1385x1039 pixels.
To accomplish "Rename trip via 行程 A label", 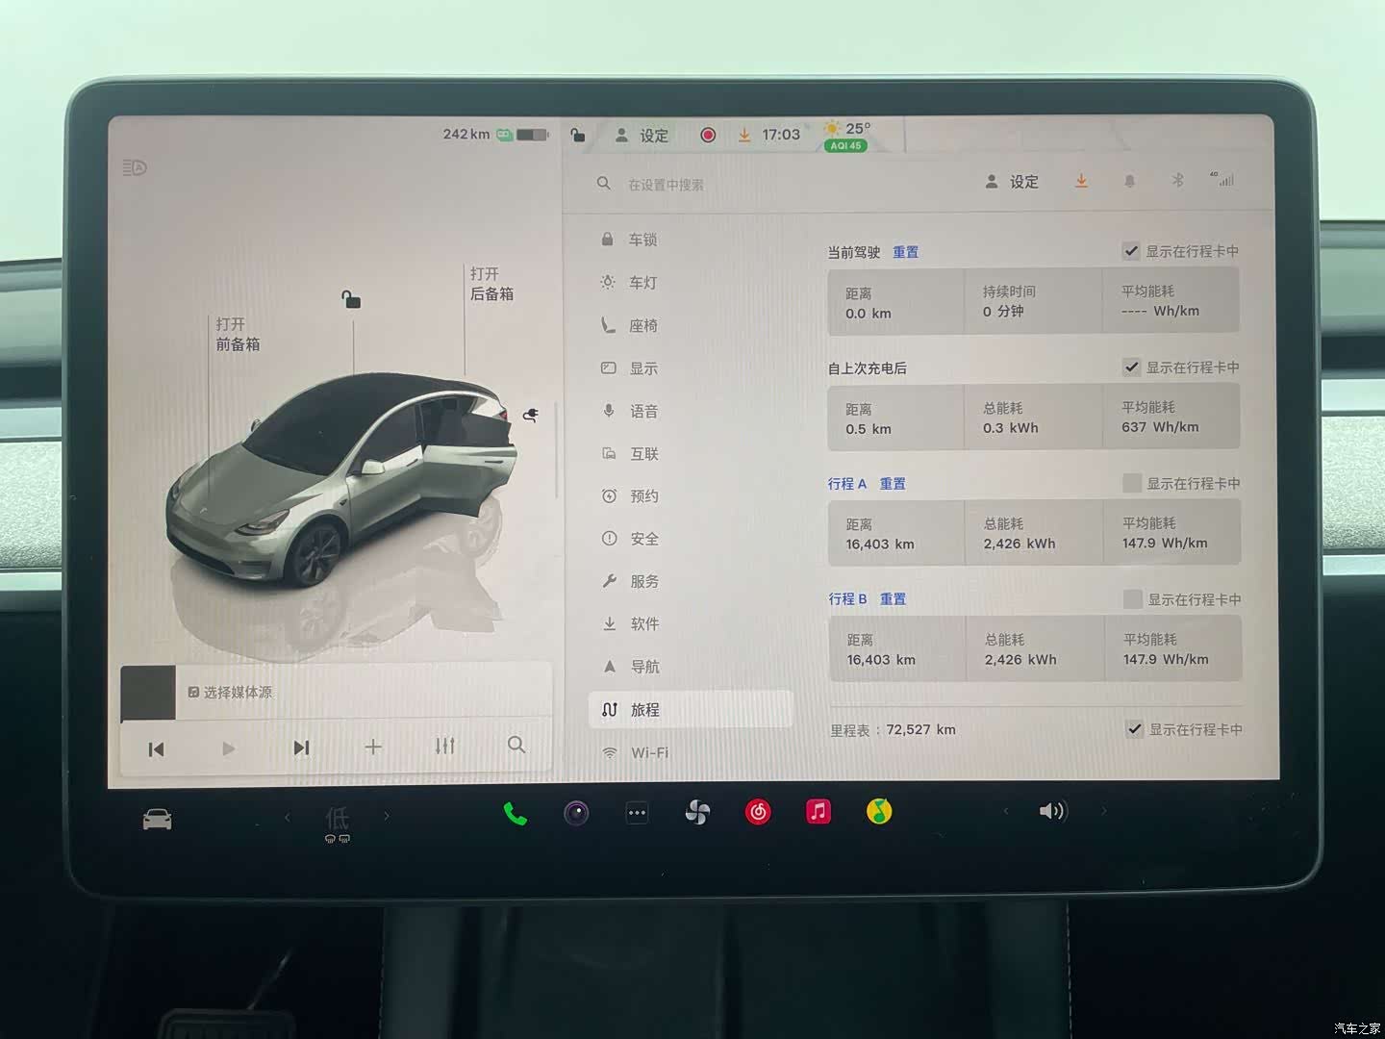I will click(x=847, y=483).
